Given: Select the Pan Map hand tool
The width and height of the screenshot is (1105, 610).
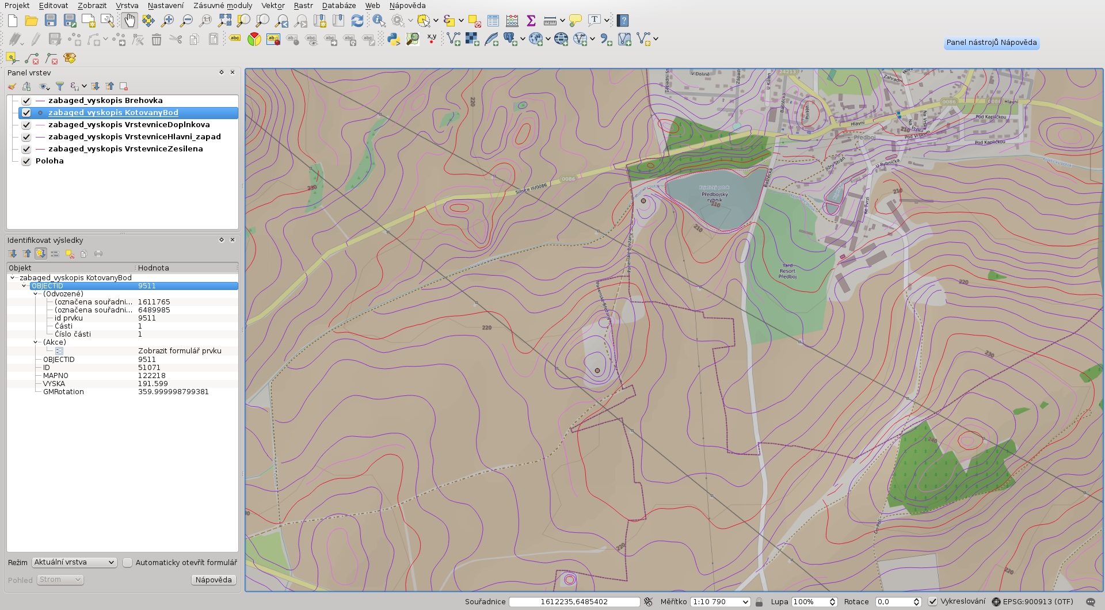Looking at the screenshot, I should click(129, 21).
